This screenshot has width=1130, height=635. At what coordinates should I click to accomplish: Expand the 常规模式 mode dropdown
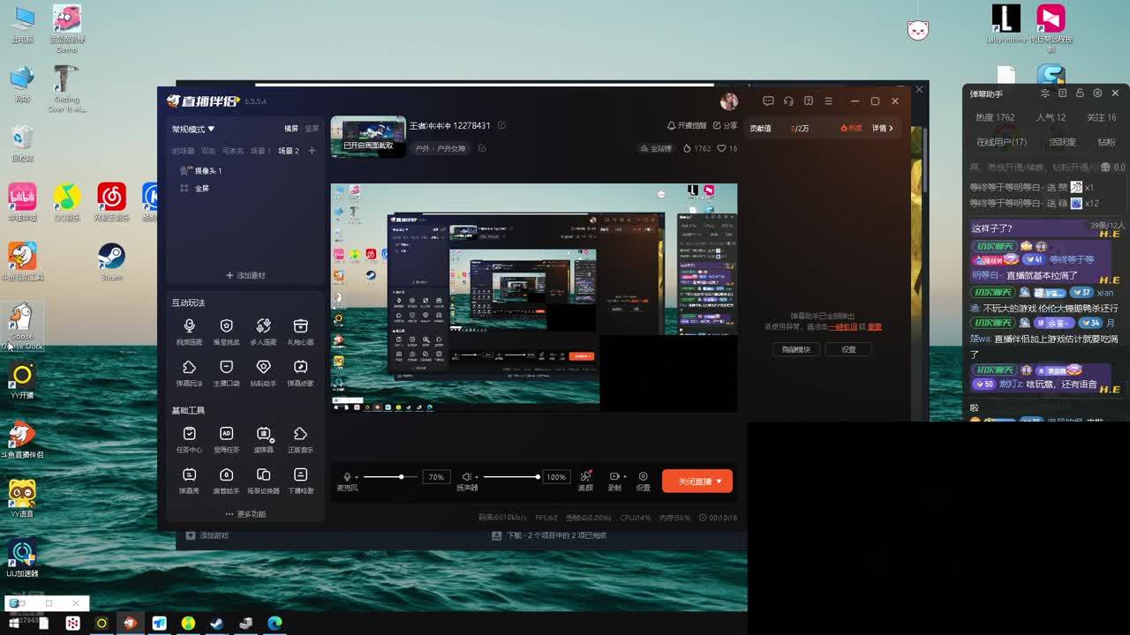(x=193, y=130)
